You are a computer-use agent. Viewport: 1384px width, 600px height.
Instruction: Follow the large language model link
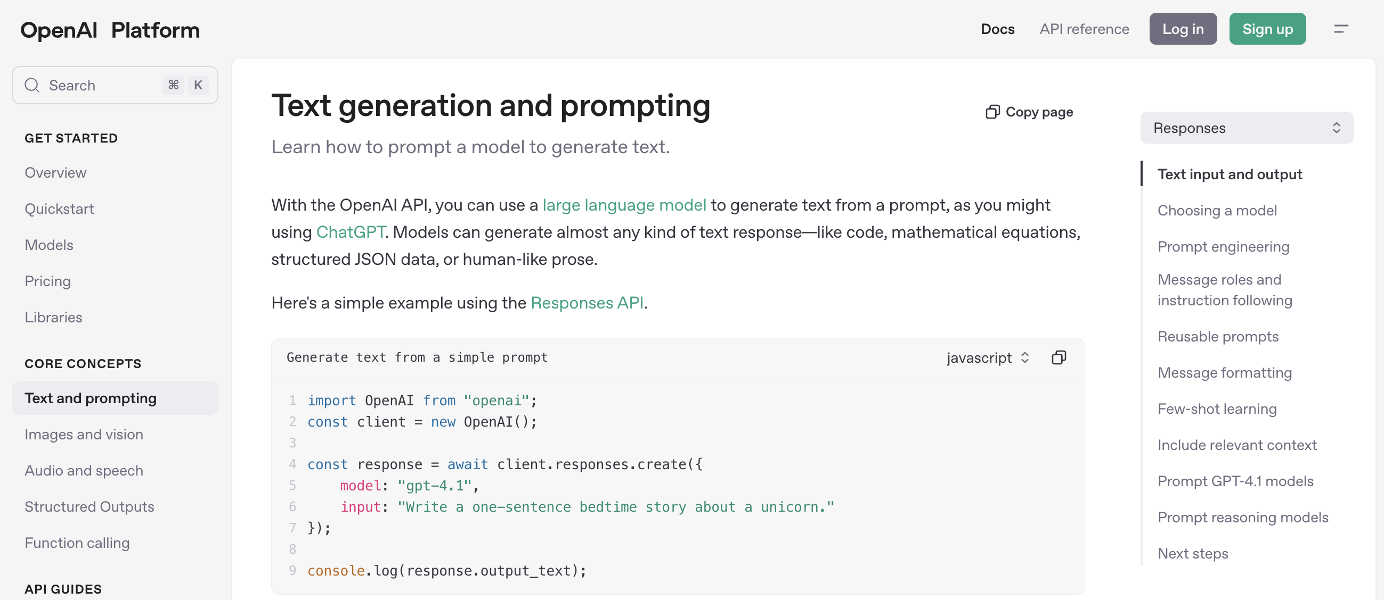[624, 205]
